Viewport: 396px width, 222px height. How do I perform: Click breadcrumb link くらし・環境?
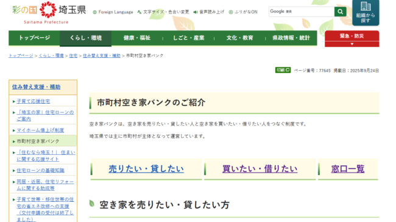(x=51, y=56)
